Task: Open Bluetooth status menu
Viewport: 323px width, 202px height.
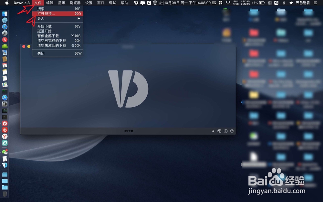Action: [284, 3]
